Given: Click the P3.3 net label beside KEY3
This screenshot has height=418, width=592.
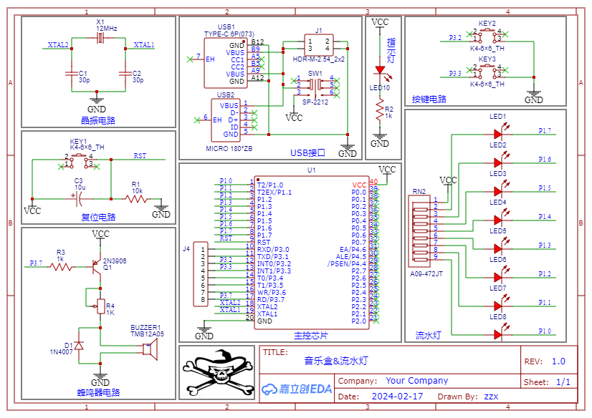Looking at the screenshot, I should tap(455, 74).
